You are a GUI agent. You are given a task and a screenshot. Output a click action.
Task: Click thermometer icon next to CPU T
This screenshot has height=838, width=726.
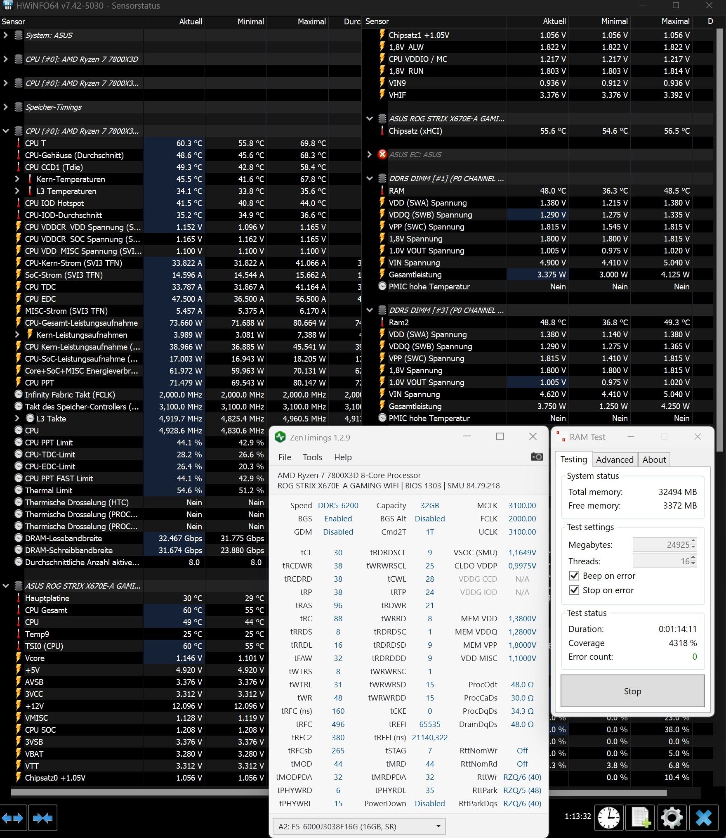18,143
